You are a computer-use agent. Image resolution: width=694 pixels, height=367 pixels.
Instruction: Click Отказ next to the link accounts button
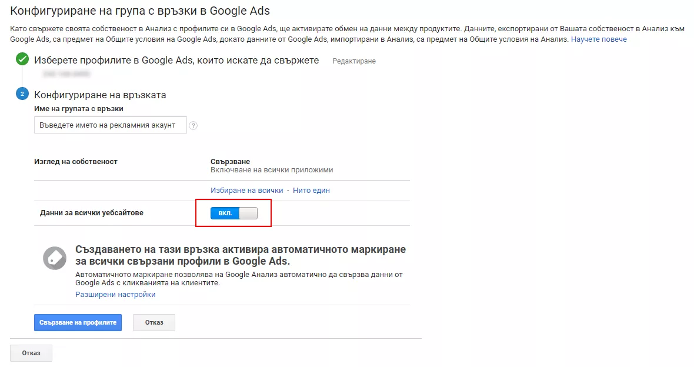pos(154,322)
